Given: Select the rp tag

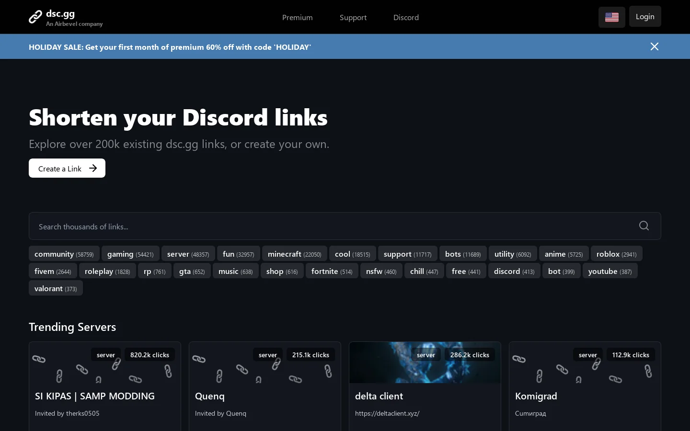Looking at the screenshot, I should (155, 271).
